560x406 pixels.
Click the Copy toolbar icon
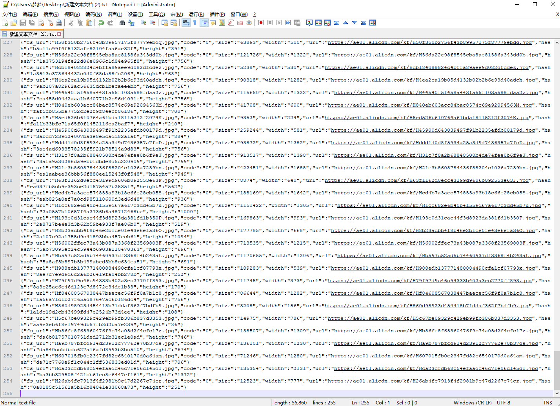80,23
